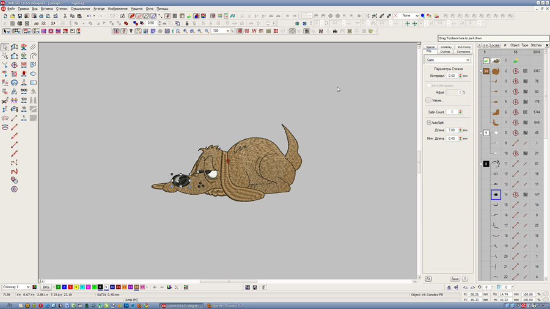Screen dimensions: 550x309
Task: Click the plus Add color icon in the palette bar
Action: click(155, 287)
